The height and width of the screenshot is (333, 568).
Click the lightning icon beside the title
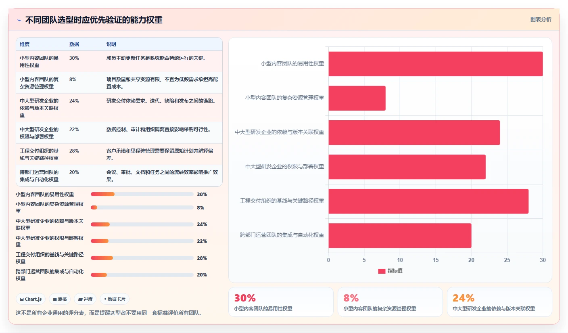(x=19, y=20)
